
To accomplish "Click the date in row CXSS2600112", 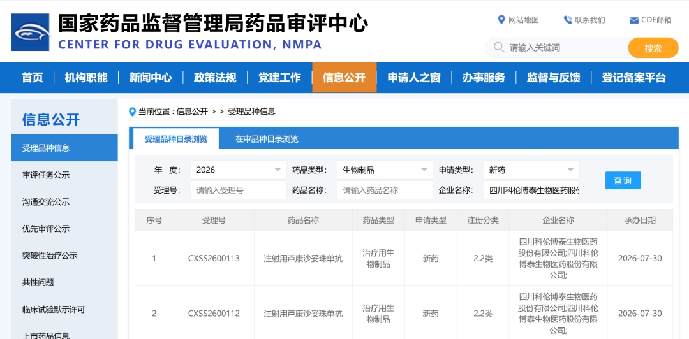I will (640, 314).
